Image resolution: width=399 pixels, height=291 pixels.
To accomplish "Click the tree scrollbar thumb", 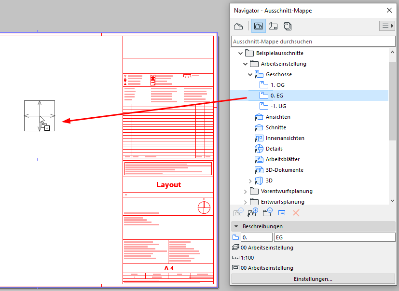I will [392, 100].
